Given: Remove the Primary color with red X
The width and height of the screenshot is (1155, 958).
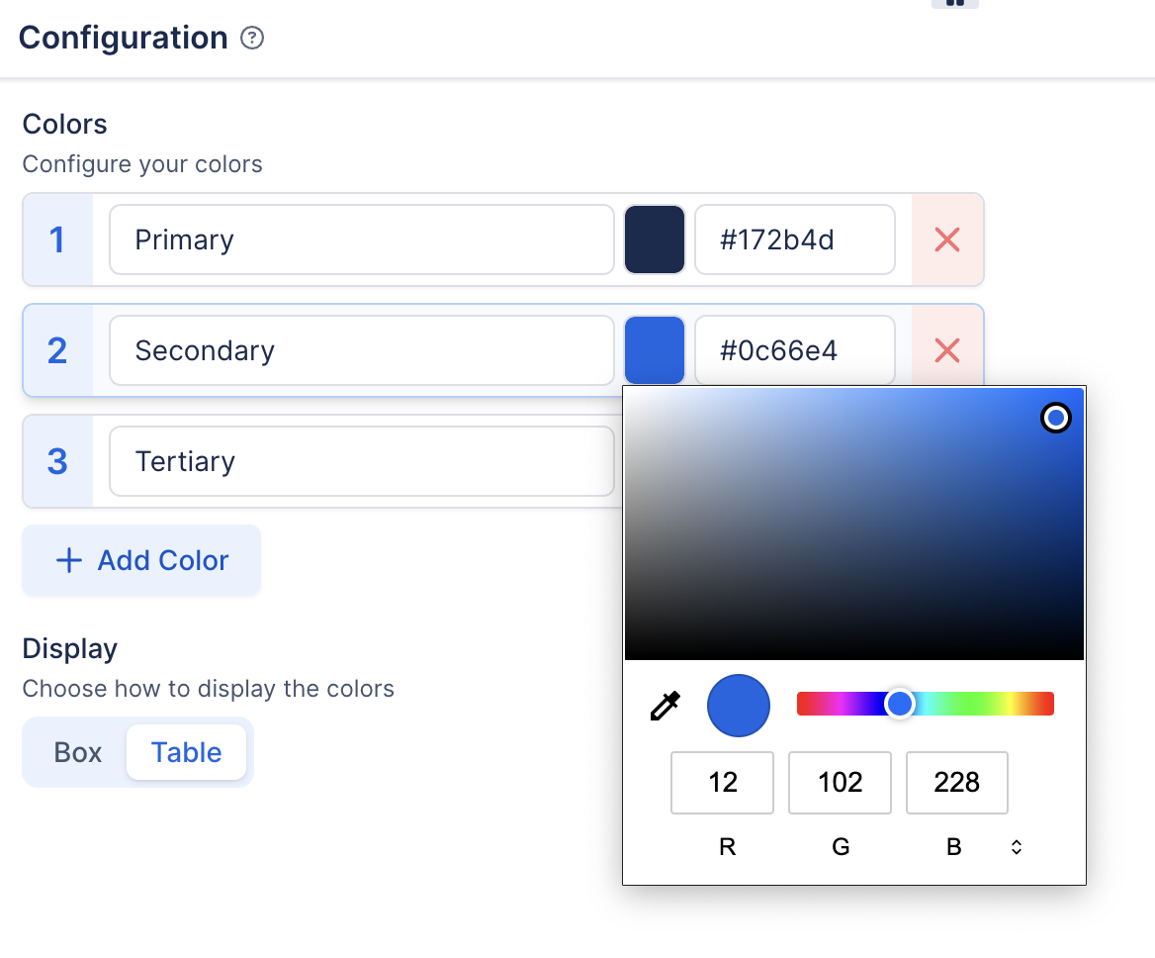Looking at the screenshot, I should [x=946, y=239].
